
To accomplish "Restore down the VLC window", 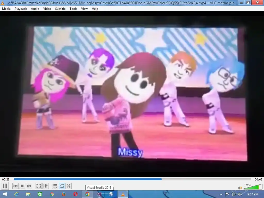I will point(248,3).
